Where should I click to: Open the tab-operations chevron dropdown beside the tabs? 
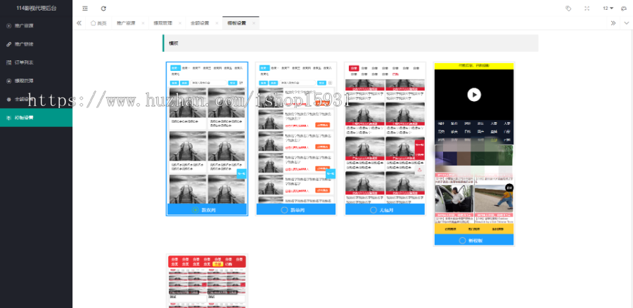point(627,23)
